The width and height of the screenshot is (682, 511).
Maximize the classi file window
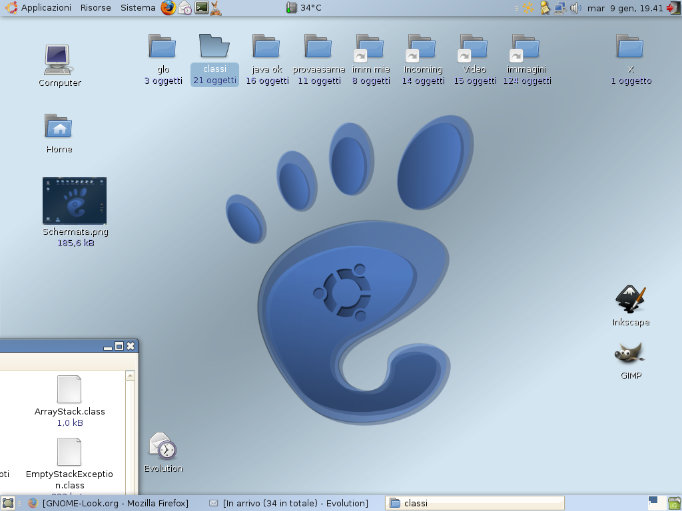(119, 346)
